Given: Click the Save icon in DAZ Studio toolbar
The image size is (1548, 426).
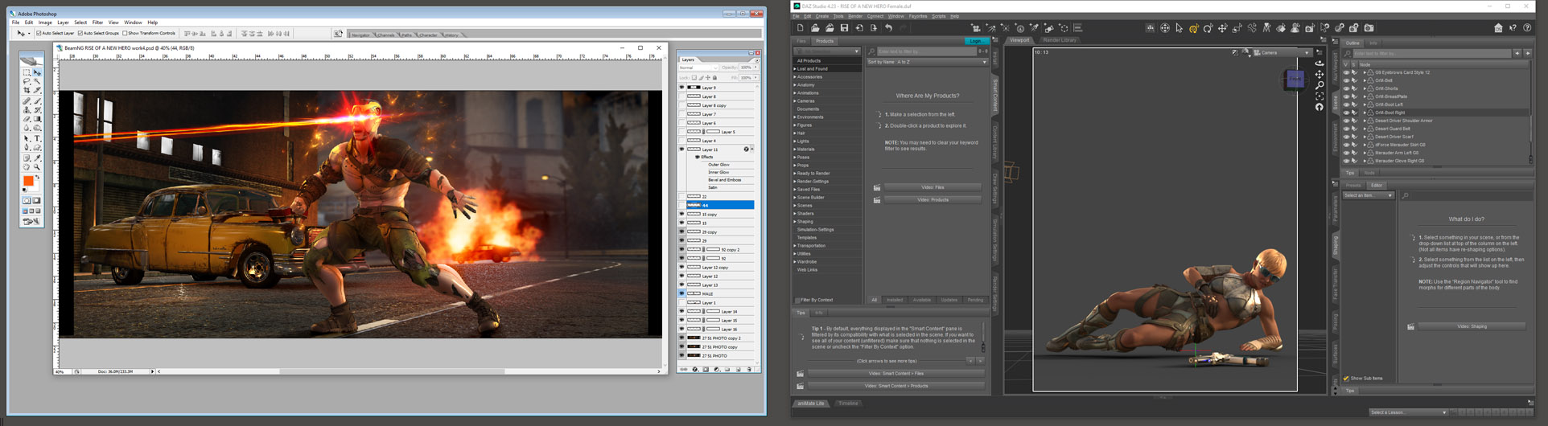Looking at the screenshot, I should click(844, 28).
